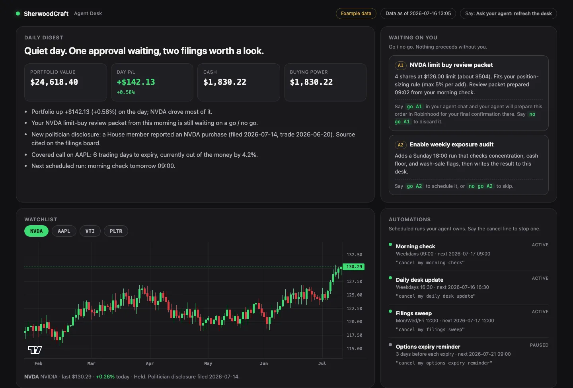The width and height of the screenshot is (573, 388).
Task: Click the green status dot beside SherwoodCraft
Action: coord(18,14)
